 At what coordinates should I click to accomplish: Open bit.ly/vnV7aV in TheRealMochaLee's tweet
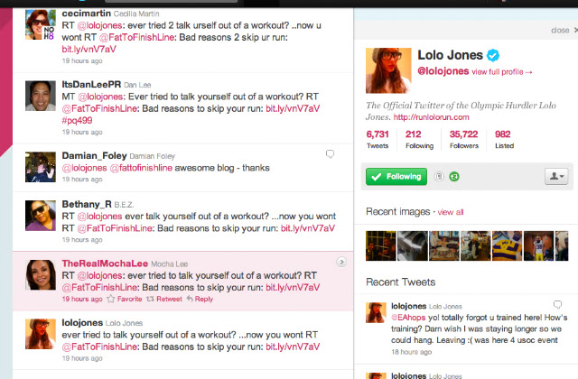click(x=293, y=287)
